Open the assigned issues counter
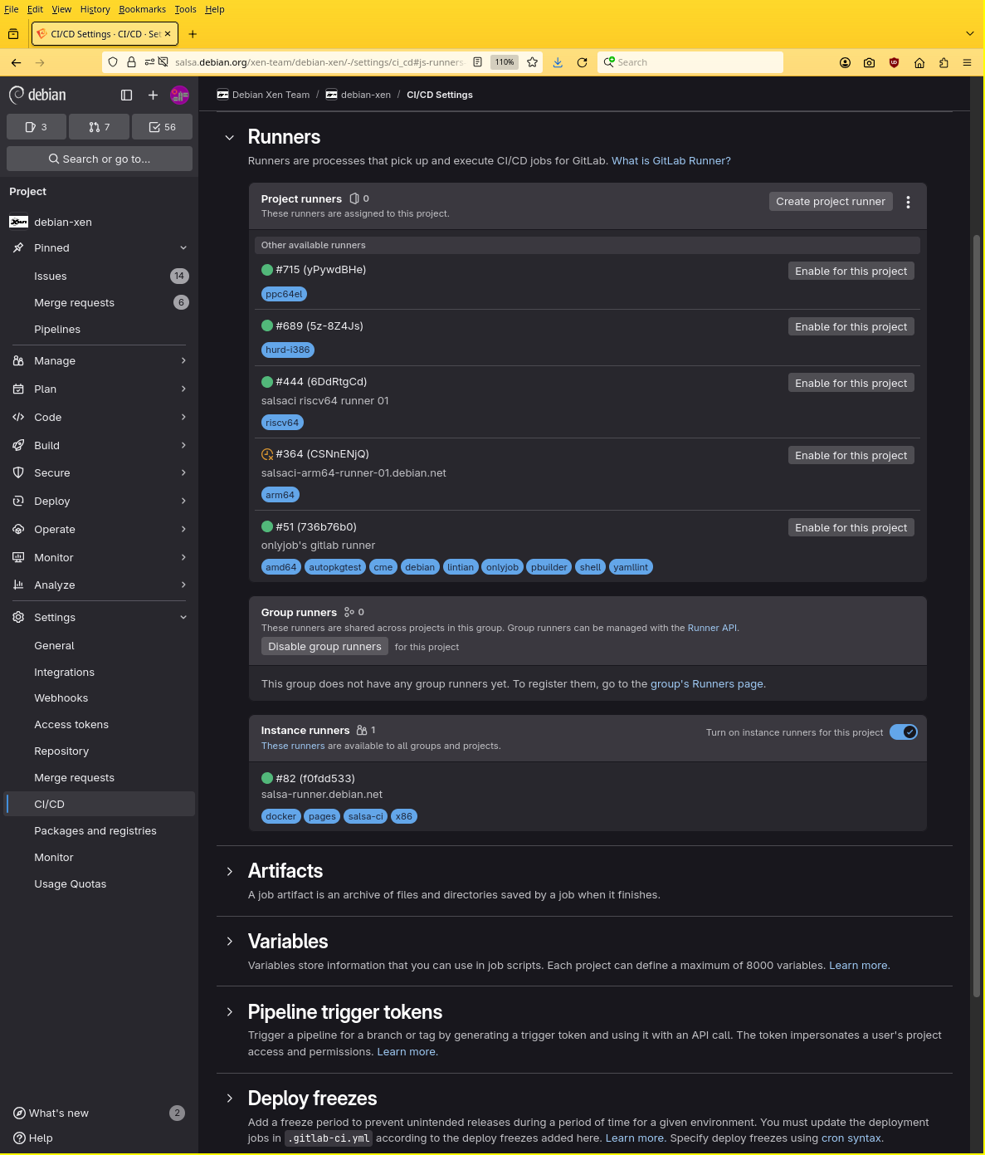This screenshot has width=985, height=1155. point(37,127)
